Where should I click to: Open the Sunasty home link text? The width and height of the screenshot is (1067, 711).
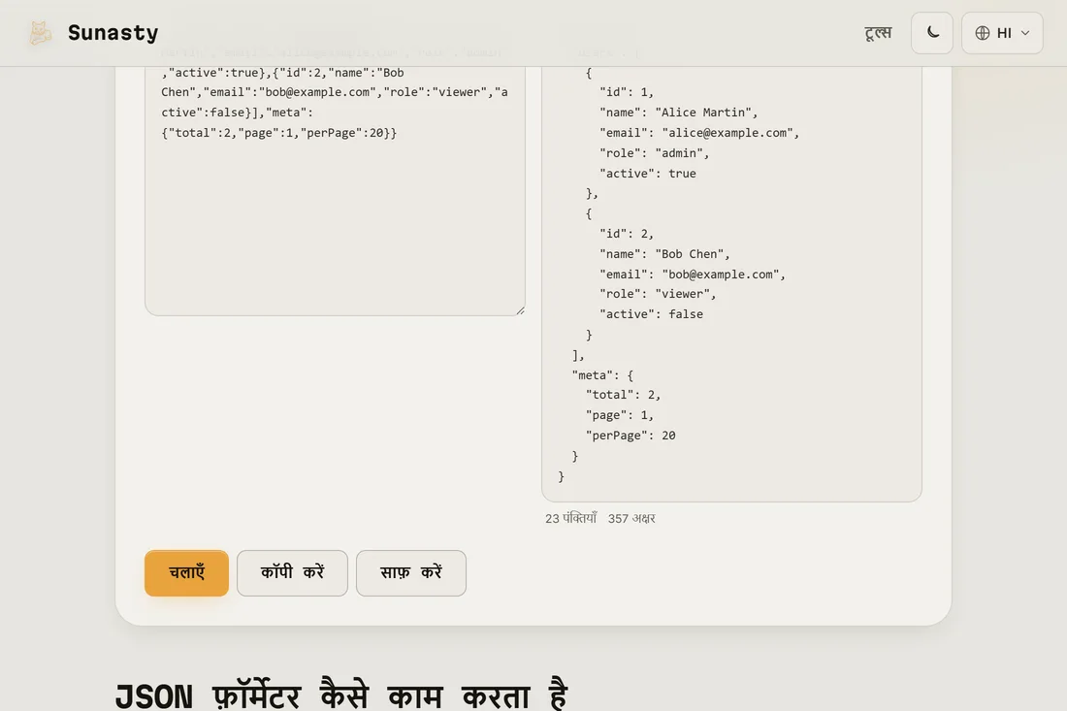point(113,33)
